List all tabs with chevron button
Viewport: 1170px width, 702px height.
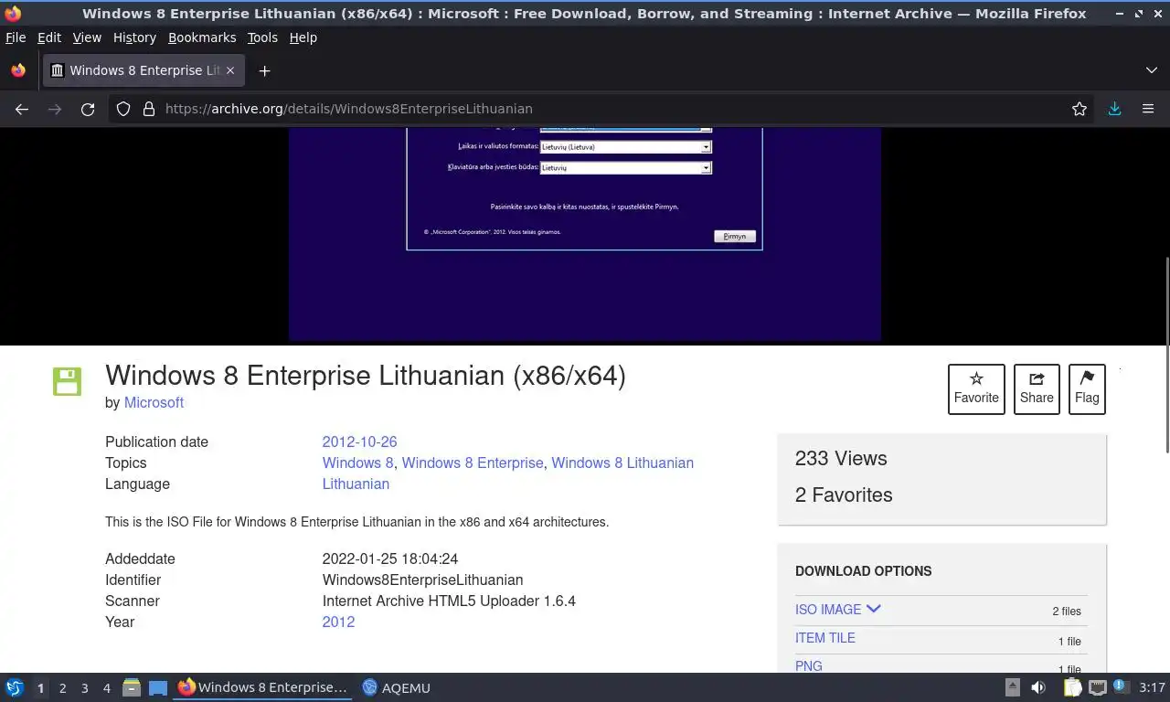click(x=1151, y=70)
